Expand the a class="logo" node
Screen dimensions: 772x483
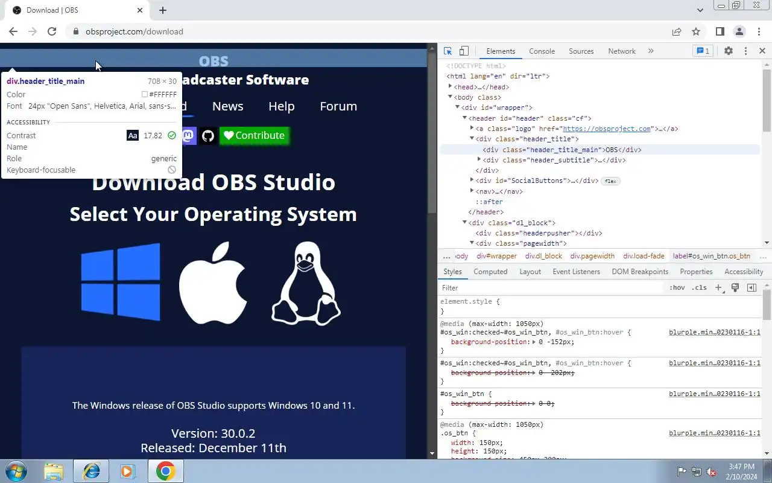pyautogui.click(x=472, y=129)
